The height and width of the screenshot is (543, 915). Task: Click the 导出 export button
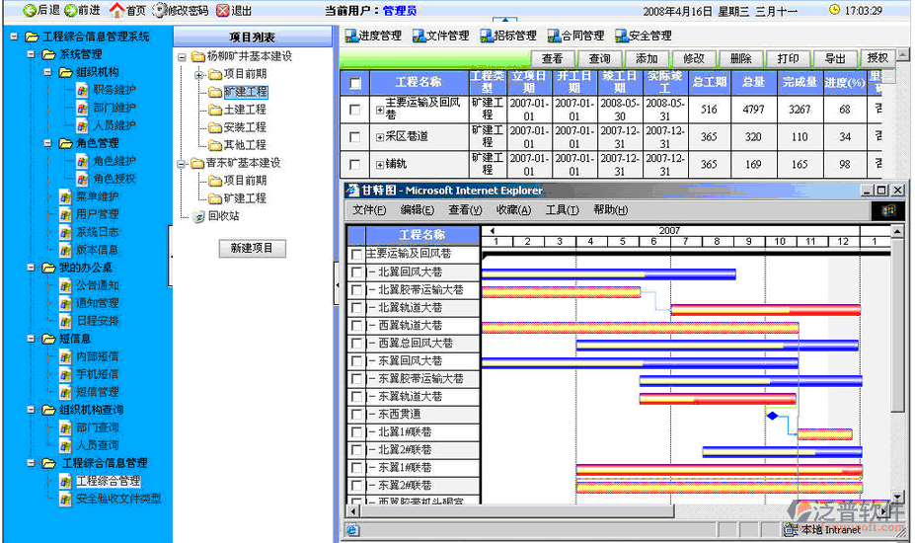[835, 59]
